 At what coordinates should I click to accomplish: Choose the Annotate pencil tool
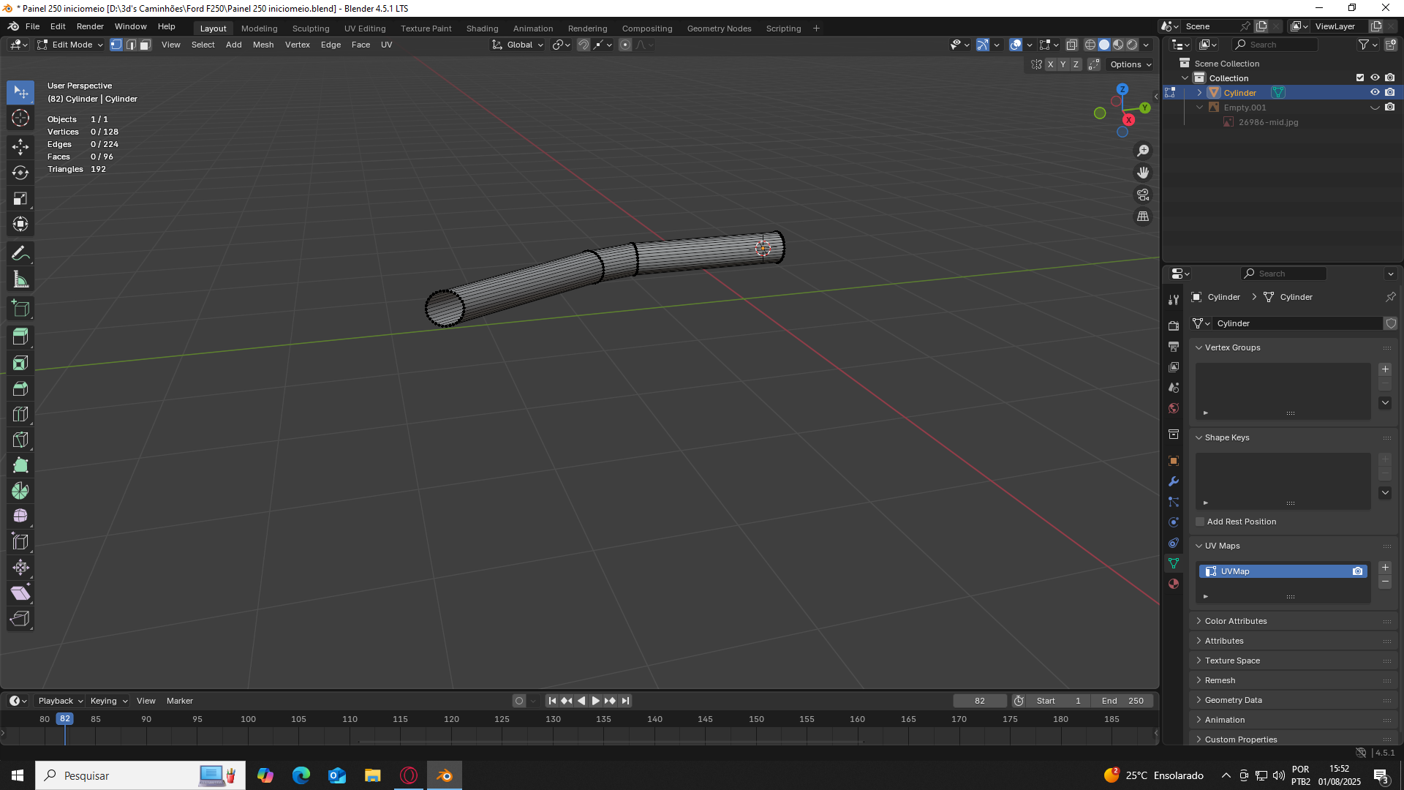click(x=20, y=254)
